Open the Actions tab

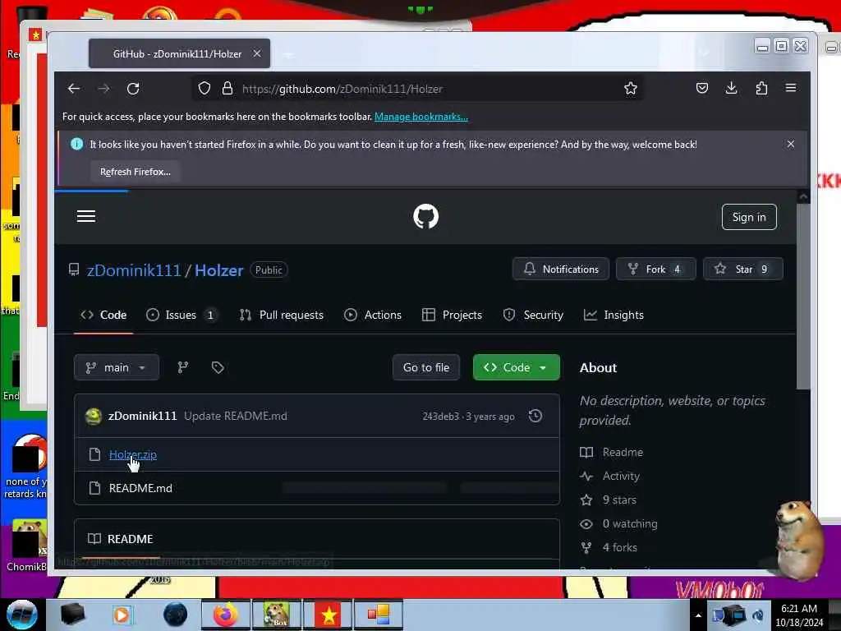373,315
